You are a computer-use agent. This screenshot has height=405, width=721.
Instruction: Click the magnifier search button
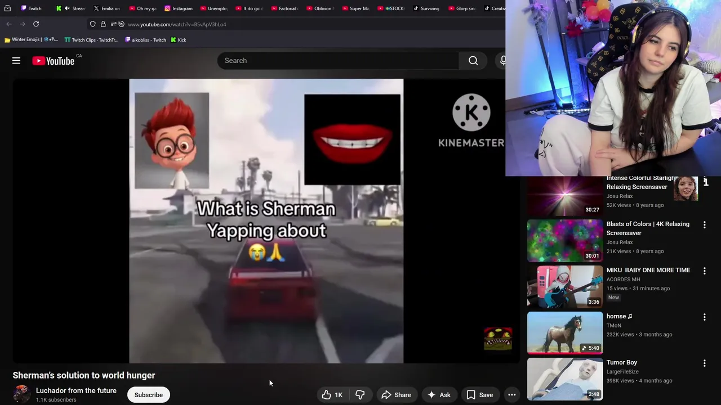coord(473,61)
